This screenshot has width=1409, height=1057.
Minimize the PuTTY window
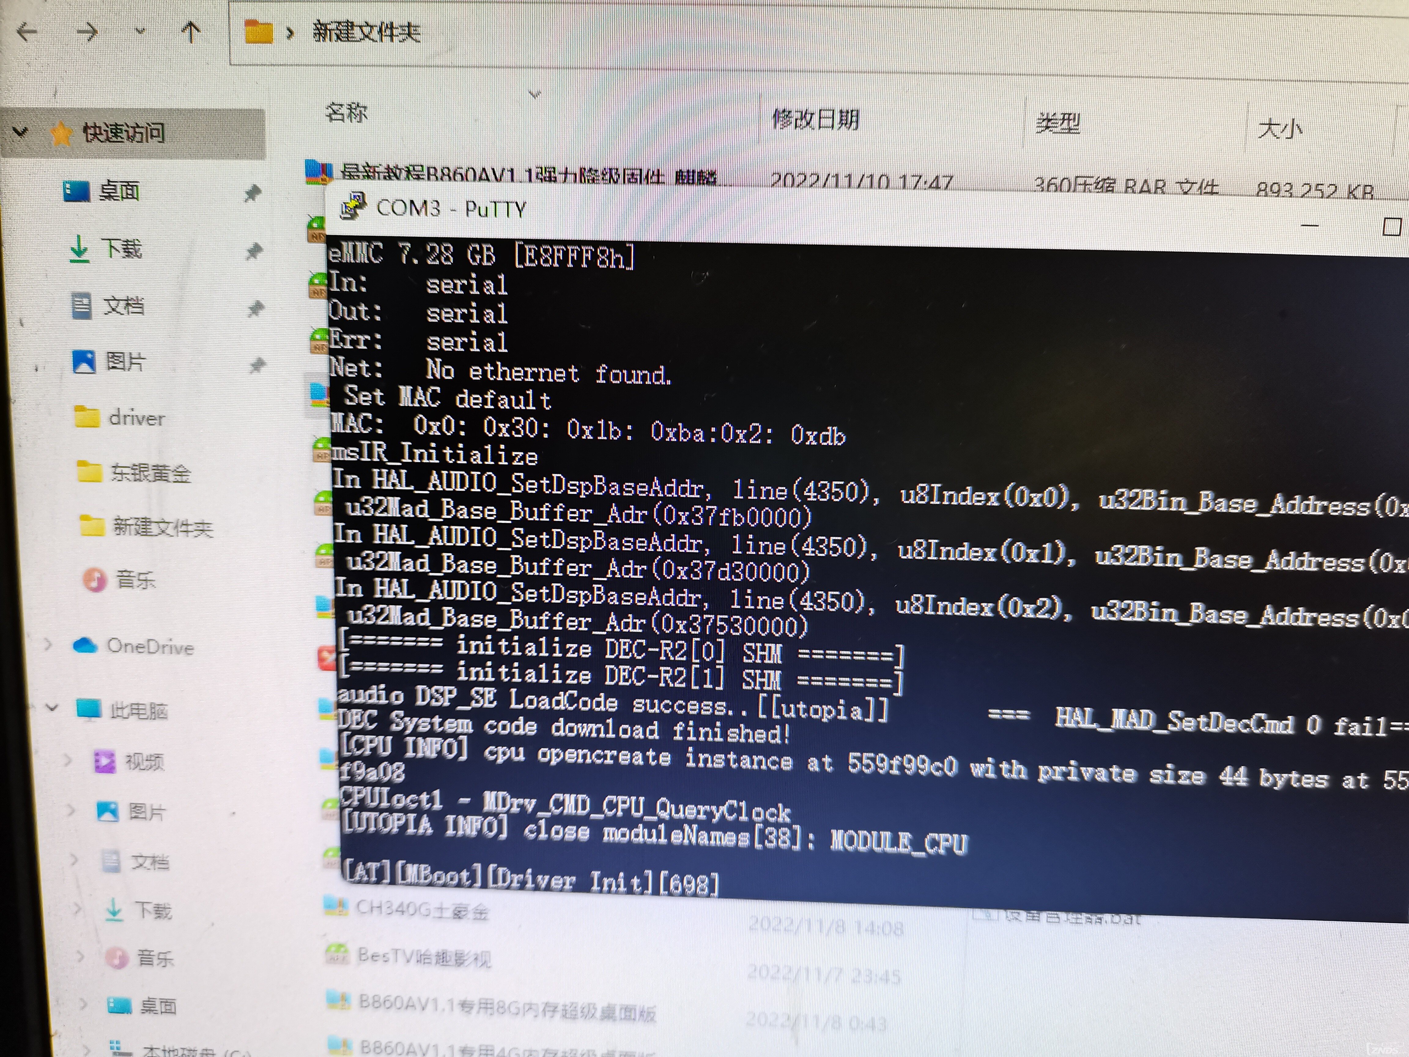[x=1310, y=225]
